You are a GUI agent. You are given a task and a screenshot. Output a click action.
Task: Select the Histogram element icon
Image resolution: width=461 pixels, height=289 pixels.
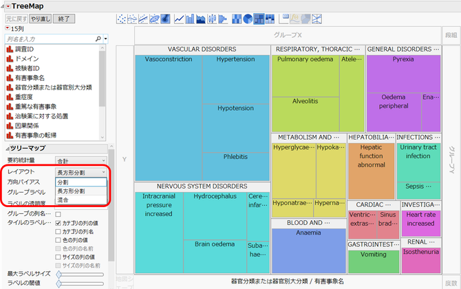pyautogui.click(x=223, y=19)
